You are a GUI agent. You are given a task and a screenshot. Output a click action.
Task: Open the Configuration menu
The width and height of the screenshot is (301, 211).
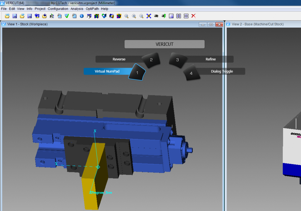58,9
